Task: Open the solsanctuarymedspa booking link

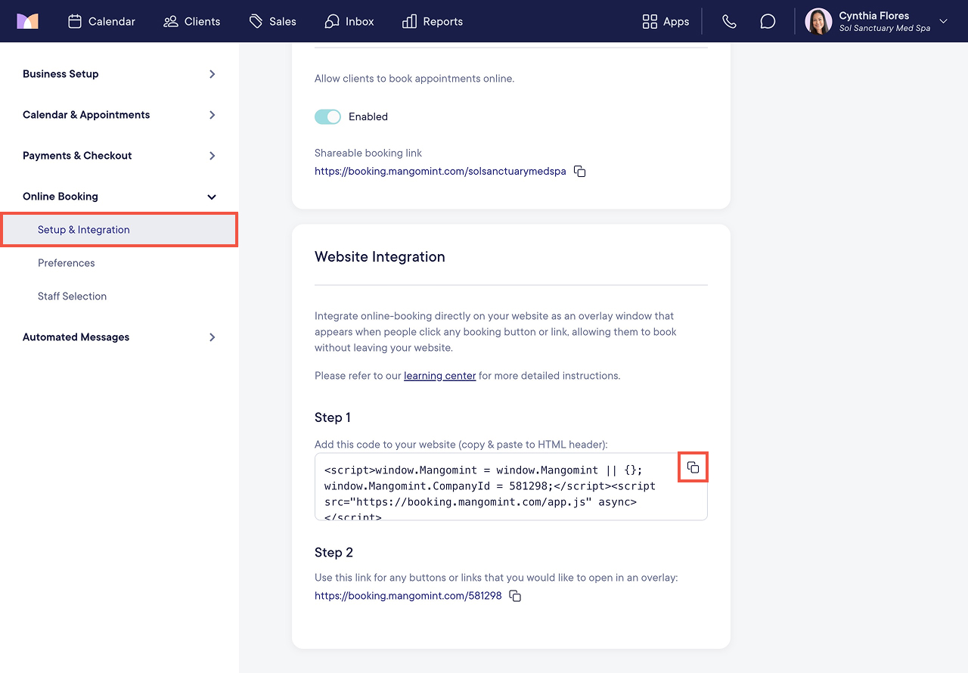Action: click(x=440, y=172)
